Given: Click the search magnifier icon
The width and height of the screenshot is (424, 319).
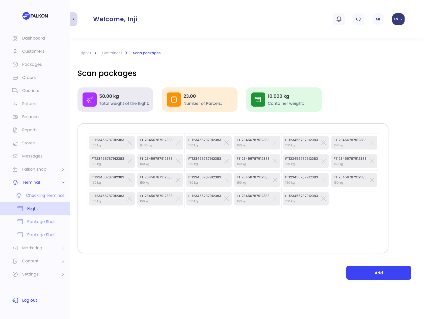Looking at the screenshot, I should point(358,19).
